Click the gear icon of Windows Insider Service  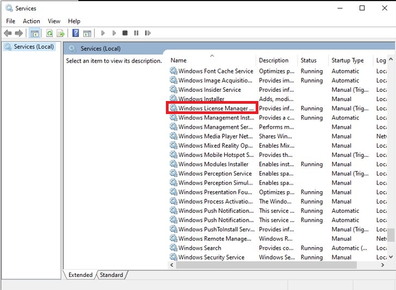click(x=173, y=89)
